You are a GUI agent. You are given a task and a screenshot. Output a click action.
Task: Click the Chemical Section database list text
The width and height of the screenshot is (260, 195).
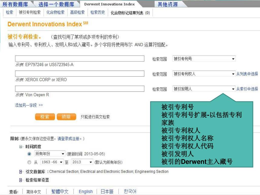[x=109, y=171]
